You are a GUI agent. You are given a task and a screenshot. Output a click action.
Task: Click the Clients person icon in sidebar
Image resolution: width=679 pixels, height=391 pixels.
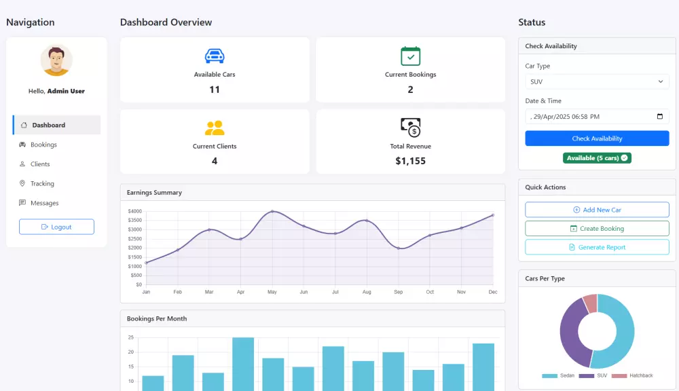tap(22, 164)
